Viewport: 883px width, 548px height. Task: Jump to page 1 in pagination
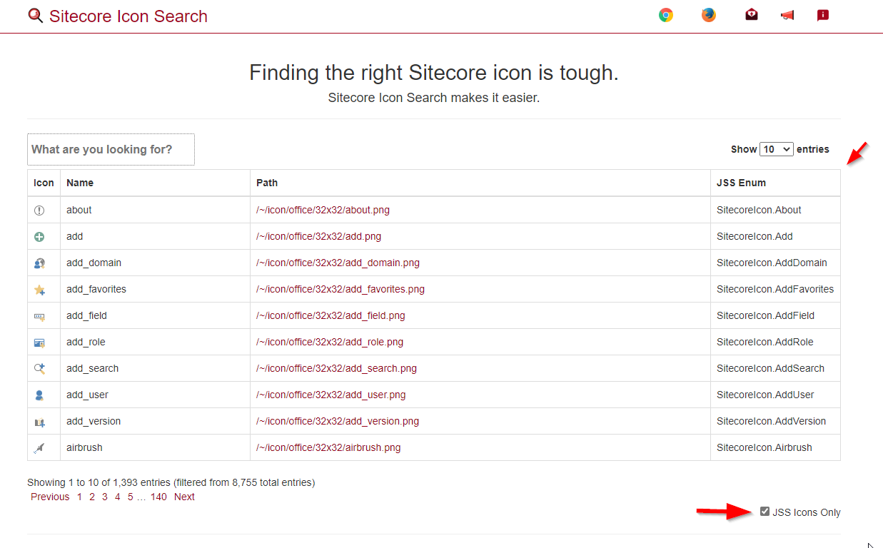click(x=79, y=497)
